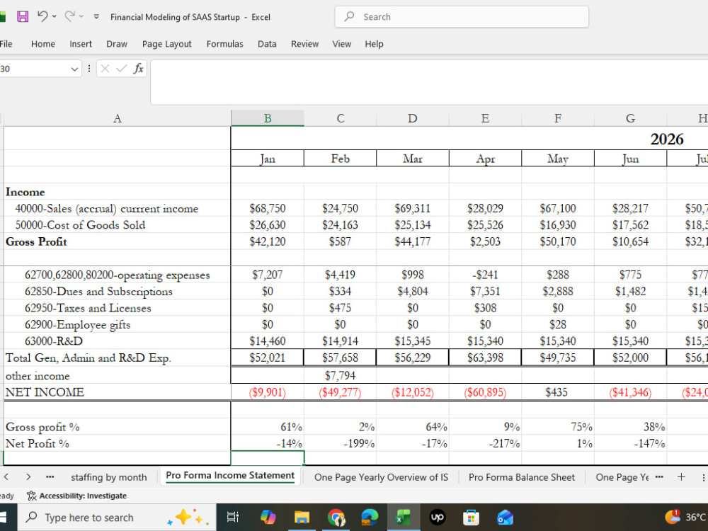The height and width of the screenshot is (531, 708).
Task: Click ellipsis for more sheets at right
Action: [x=659, y=476]
